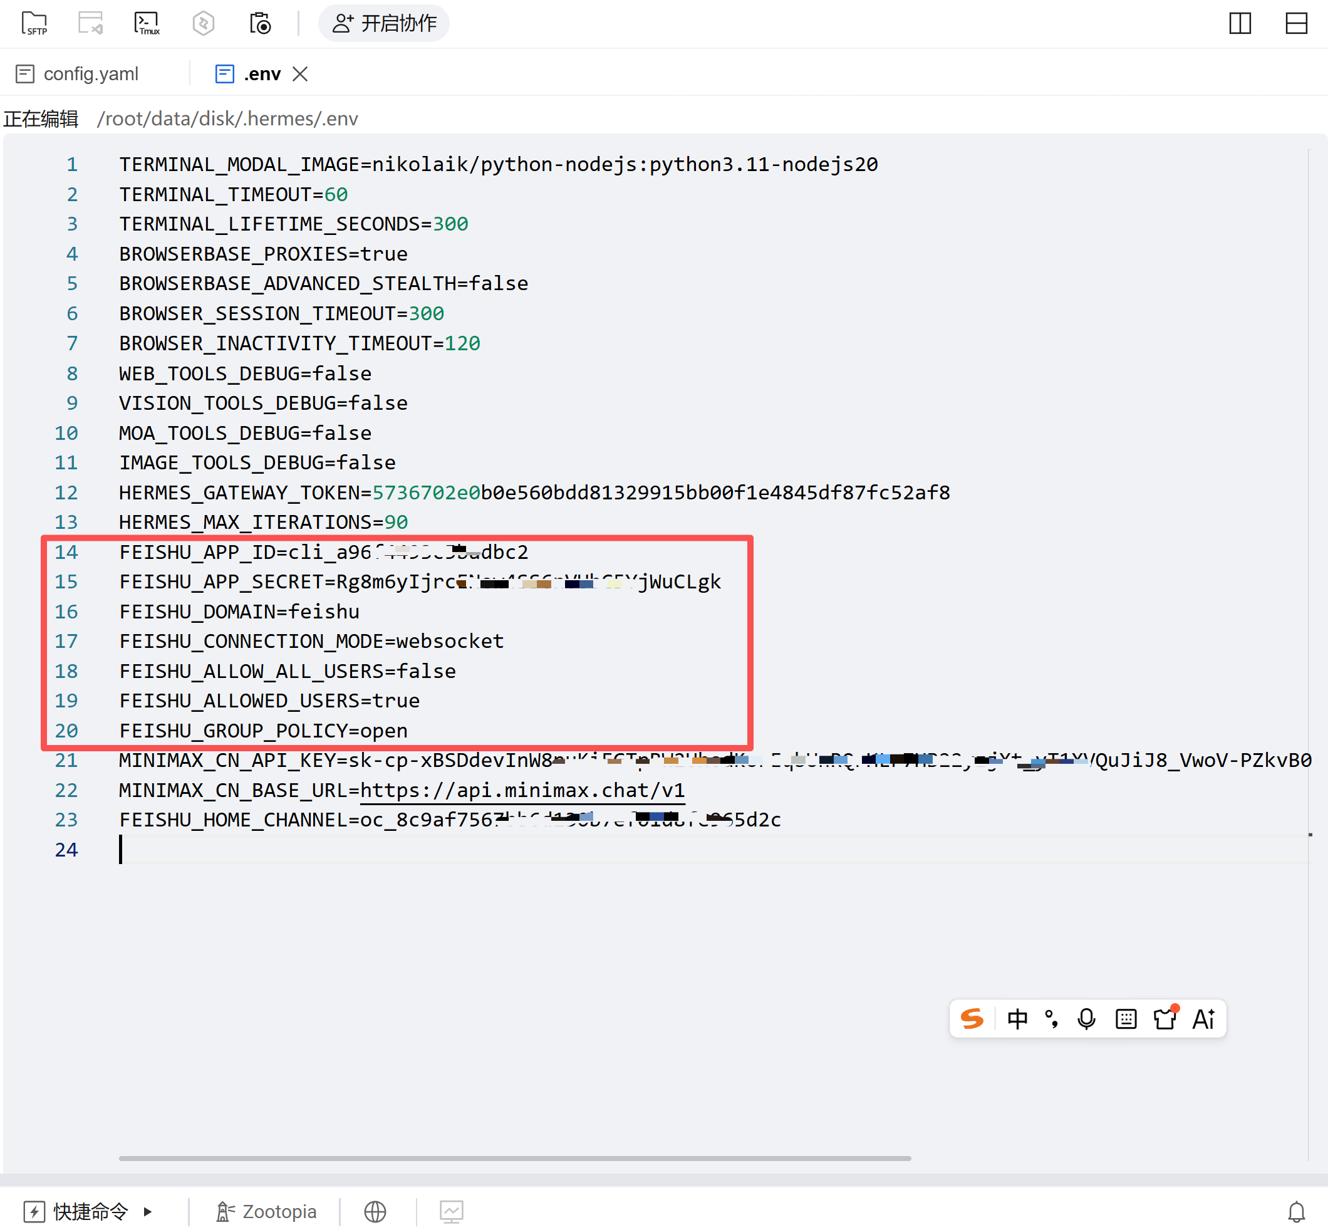This screenshot has height=1230, width=1328.
Task: Click the globe network icon
Action: coord(375,1211)
